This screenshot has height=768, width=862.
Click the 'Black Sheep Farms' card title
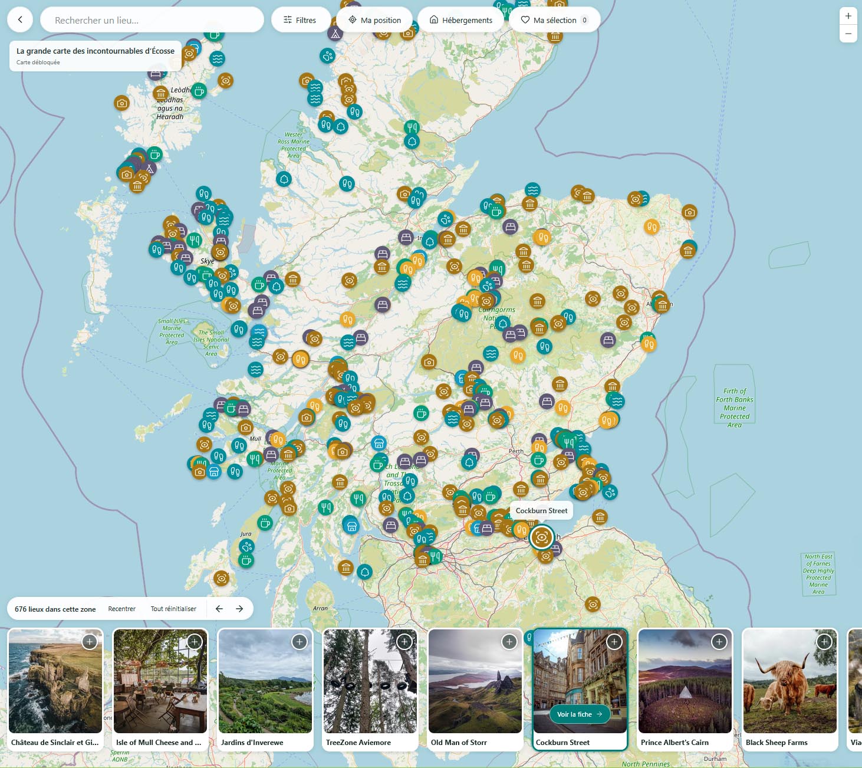click(777, 742)
